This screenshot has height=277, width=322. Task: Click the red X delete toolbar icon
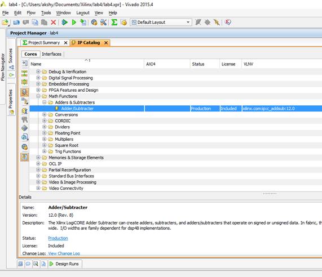point(54,22)
